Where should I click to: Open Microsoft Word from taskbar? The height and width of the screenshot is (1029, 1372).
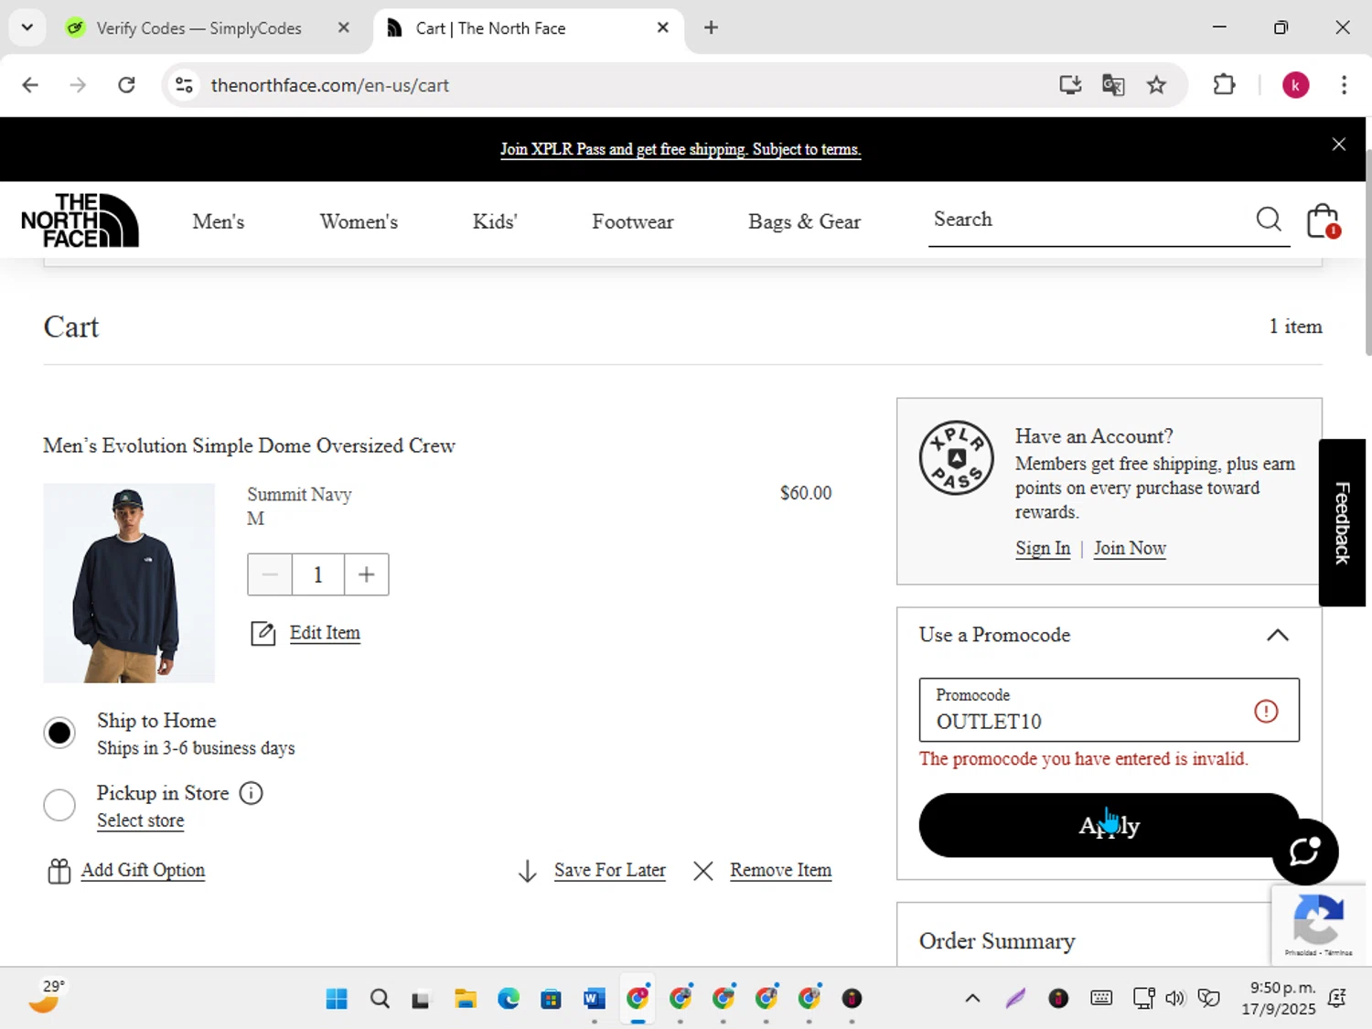click(595, 999)
